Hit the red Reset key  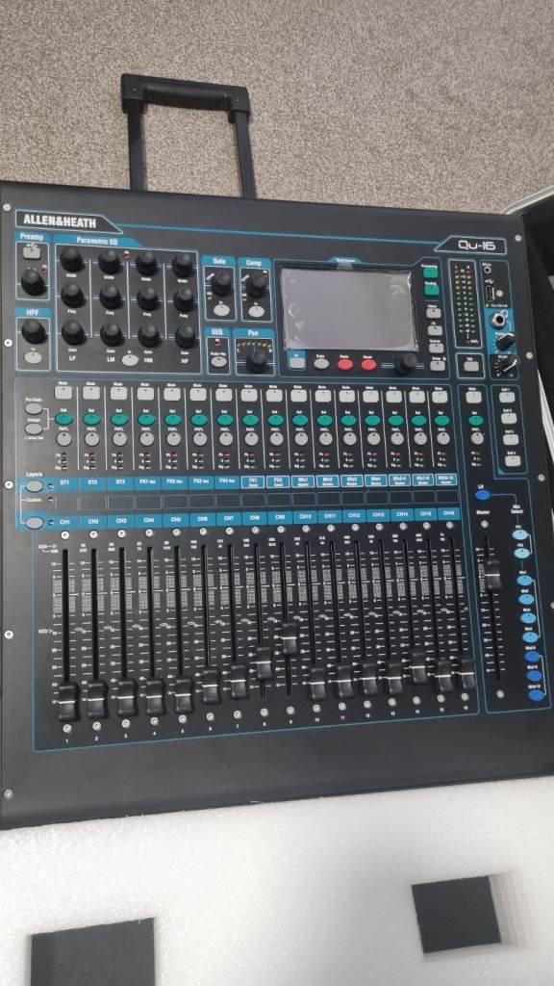368,365
